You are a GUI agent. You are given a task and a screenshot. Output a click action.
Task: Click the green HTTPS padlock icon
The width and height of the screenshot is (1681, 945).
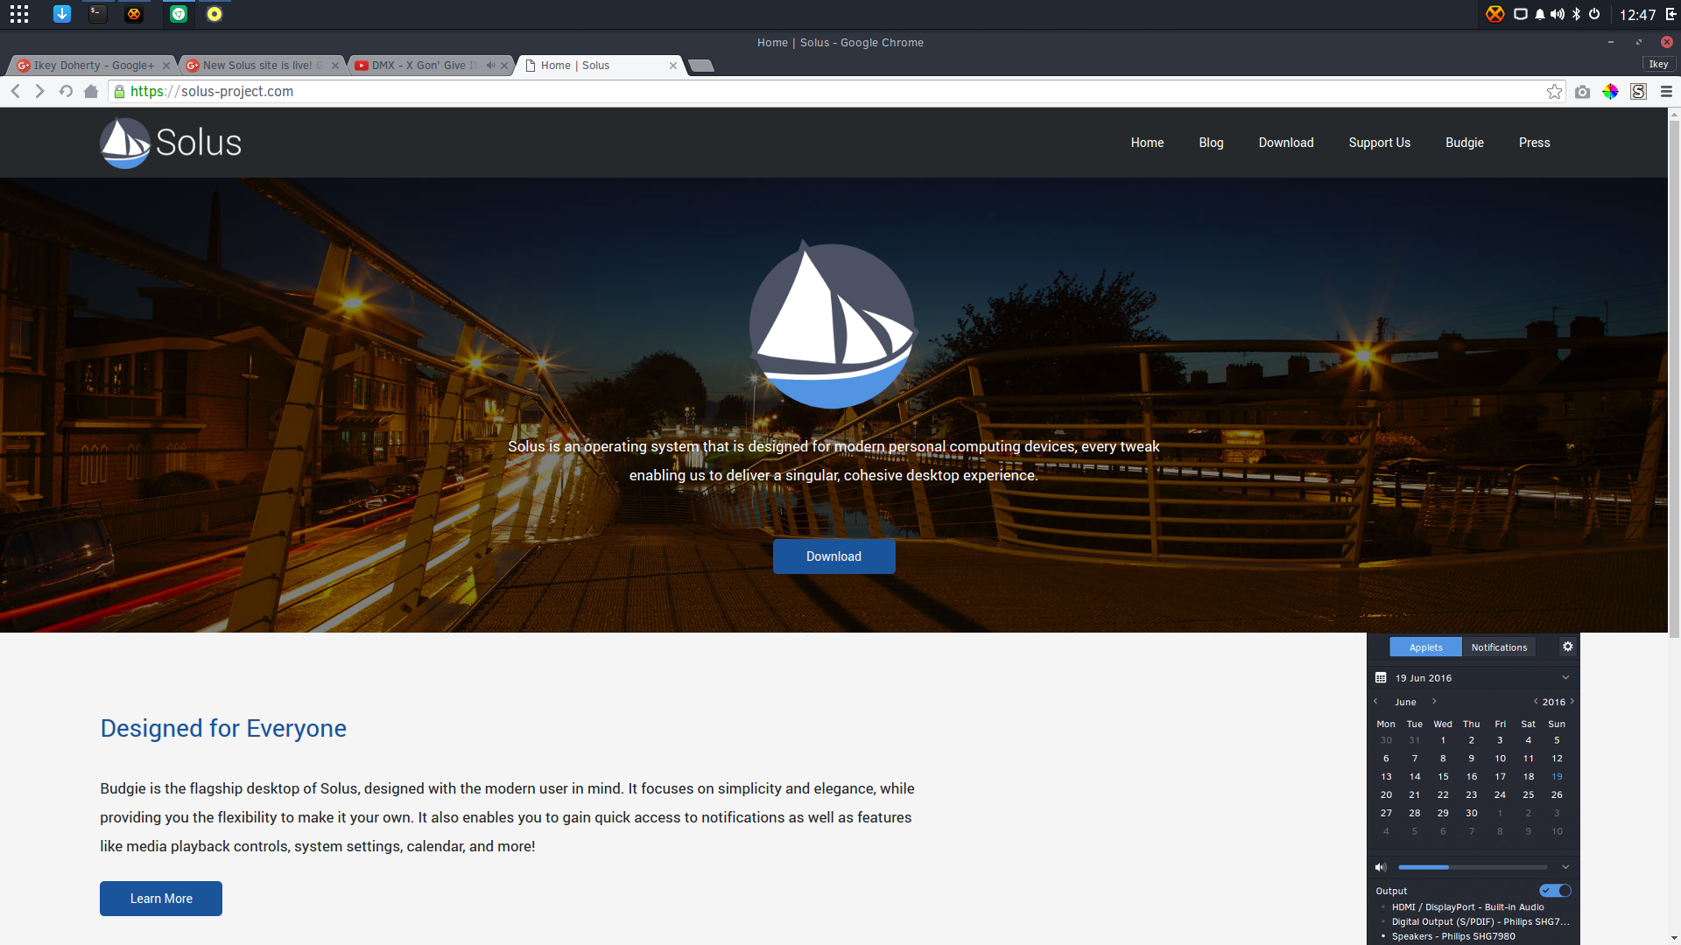(x=120, y=91)
